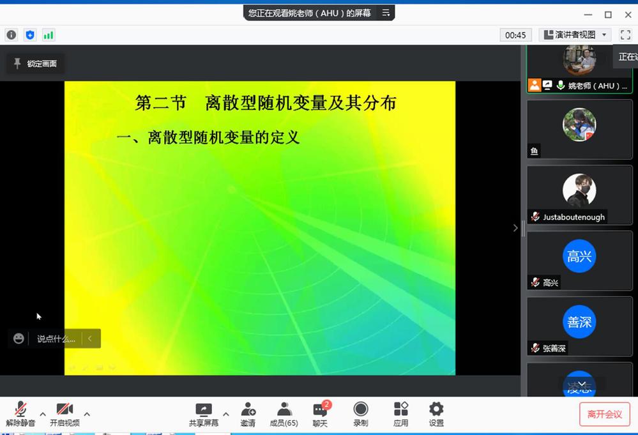Click Lock Screen (锁定画面) pin button
The width and height of the screenshot is (638, 435).
click(35, 64)
